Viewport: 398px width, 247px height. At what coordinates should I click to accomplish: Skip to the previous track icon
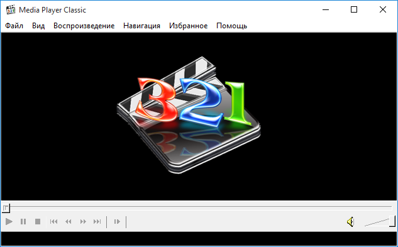(x=53, y=222)
